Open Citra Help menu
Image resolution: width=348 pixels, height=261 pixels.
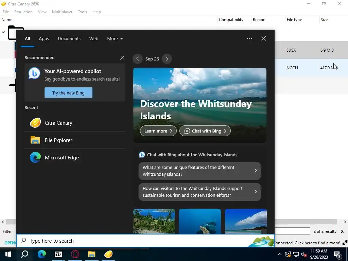click(97, 12)
